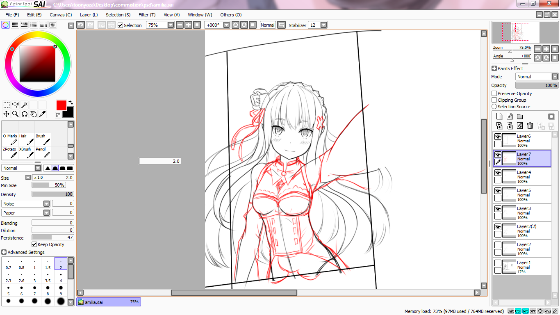Open the +000° rotation angle dropdown
This screenshot has height=315, width=560.
coord(227,25)
